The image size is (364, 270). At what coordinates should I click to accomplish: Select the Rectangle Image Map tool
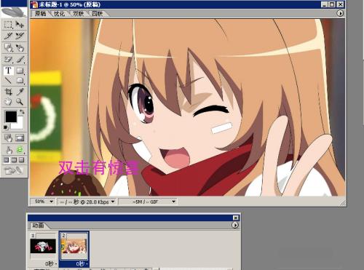8,47
